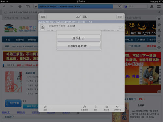Tap the diamond icon in side toolbar

(159, 47)
